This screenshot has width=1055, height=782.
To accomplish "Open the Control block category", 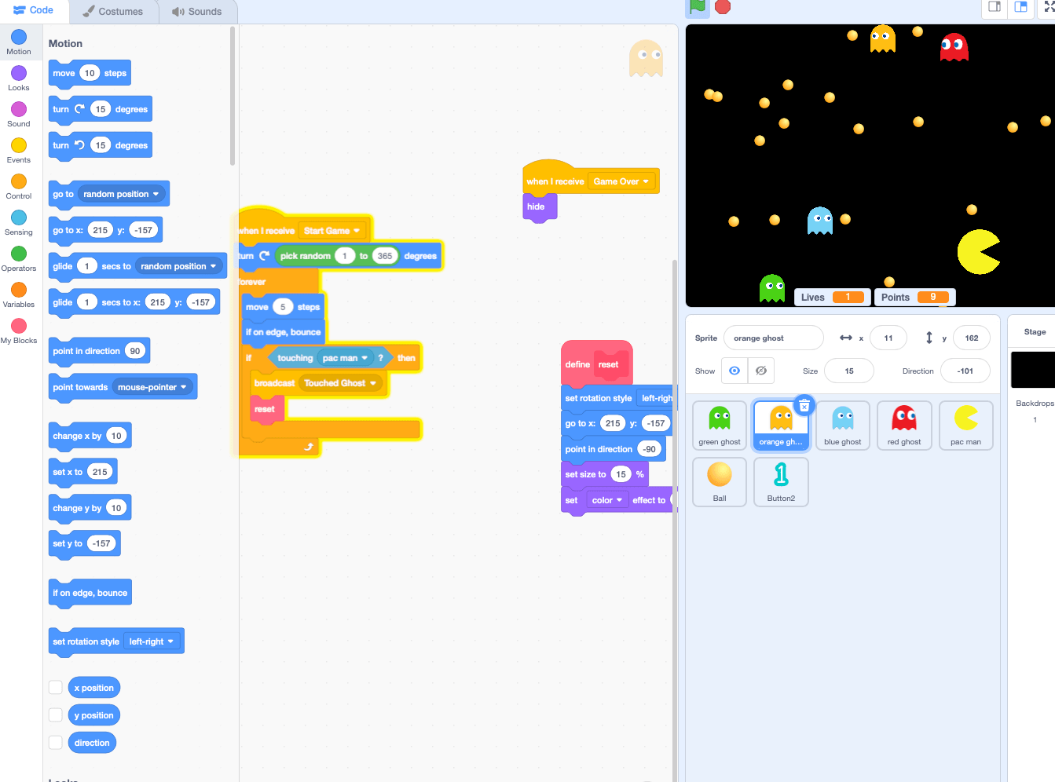I will point(19,187).
